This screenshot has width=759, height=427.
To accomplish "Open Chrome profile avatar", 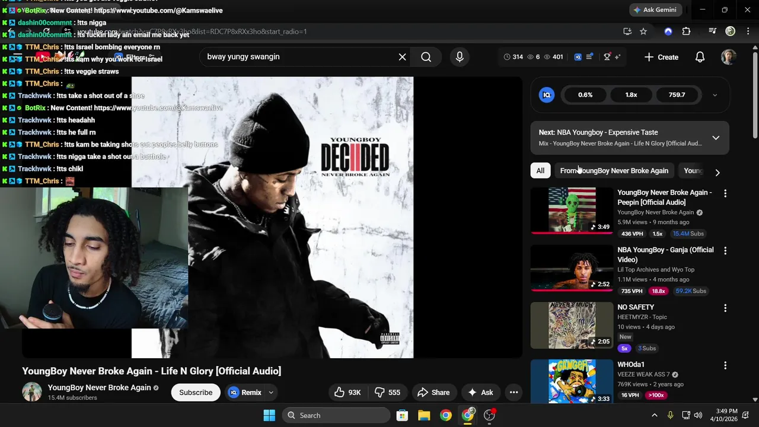I will coord(731,31).
